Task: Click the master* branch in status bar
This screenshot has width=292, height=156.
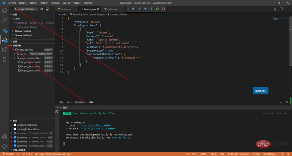Action: coord(8,154)
